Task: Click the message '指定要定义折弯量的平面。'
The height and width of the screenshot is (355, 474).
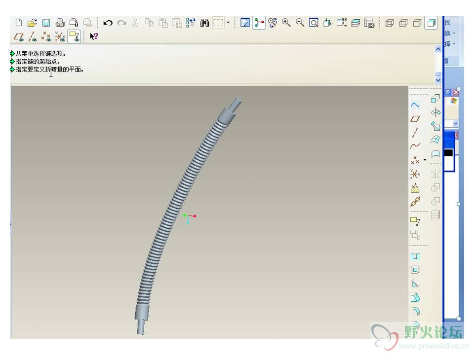Action: pos(49,70)
